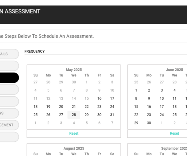Select May 25 in the May calendar

35,115
